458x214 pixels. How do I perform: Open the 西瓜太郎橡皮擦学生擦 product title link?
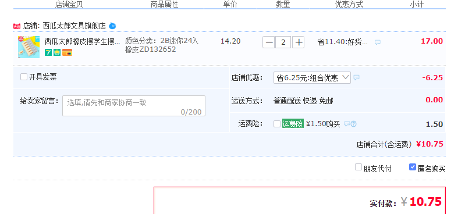82,41
